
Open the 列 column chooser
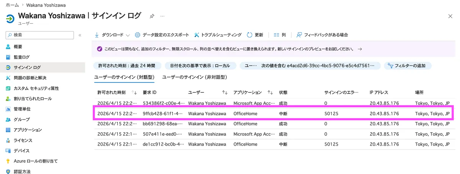pos(279,35)
